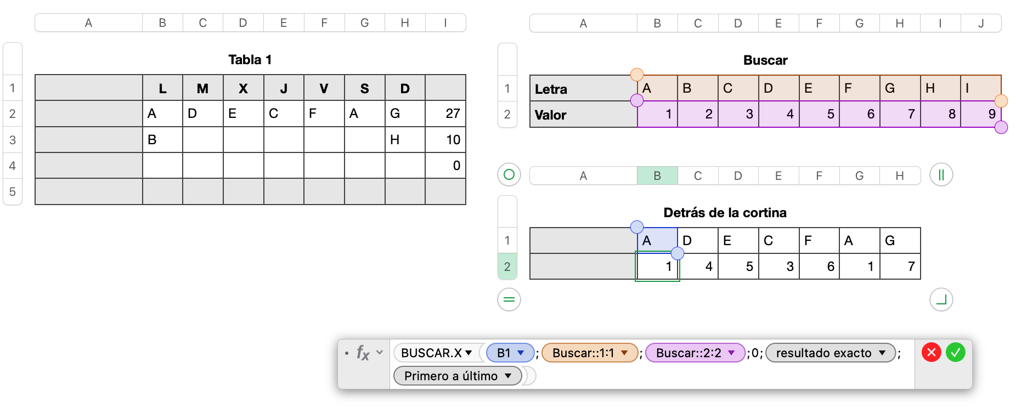The width and height of the screenshot is (1027, 419).
Task: Open the BUSCAR.X function dropdown
Action: click(x=469, y=353)
